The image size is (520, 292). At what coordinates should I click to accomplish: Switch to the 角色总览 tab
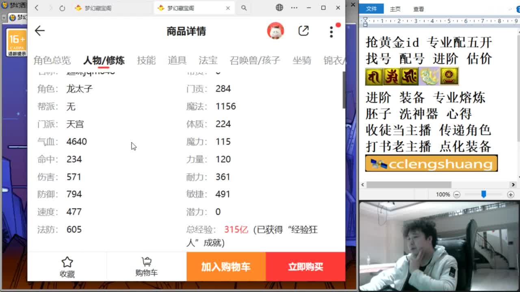(52, 60)
